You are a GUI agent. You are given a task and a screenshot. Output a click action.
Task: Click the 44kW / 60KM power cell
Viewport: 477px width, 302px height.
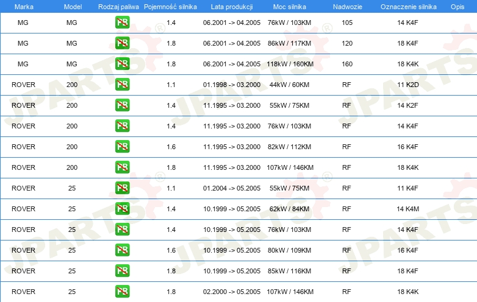click(x=290, y=85)
